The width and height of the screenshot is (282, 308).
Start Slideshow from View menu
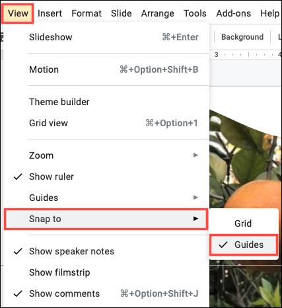pyautogui.click(x=106, y=37)
